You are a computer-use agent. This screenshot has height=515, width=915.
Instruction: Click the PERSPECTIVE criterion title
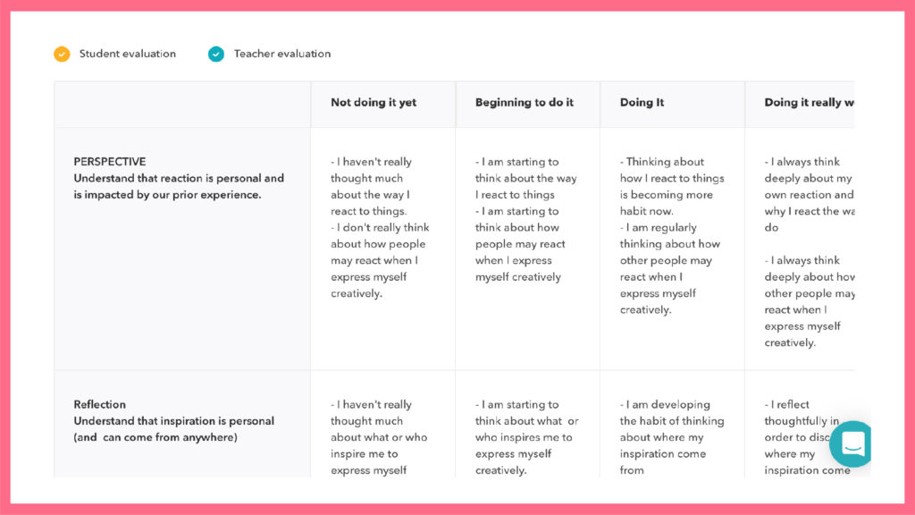pos(110,162)
